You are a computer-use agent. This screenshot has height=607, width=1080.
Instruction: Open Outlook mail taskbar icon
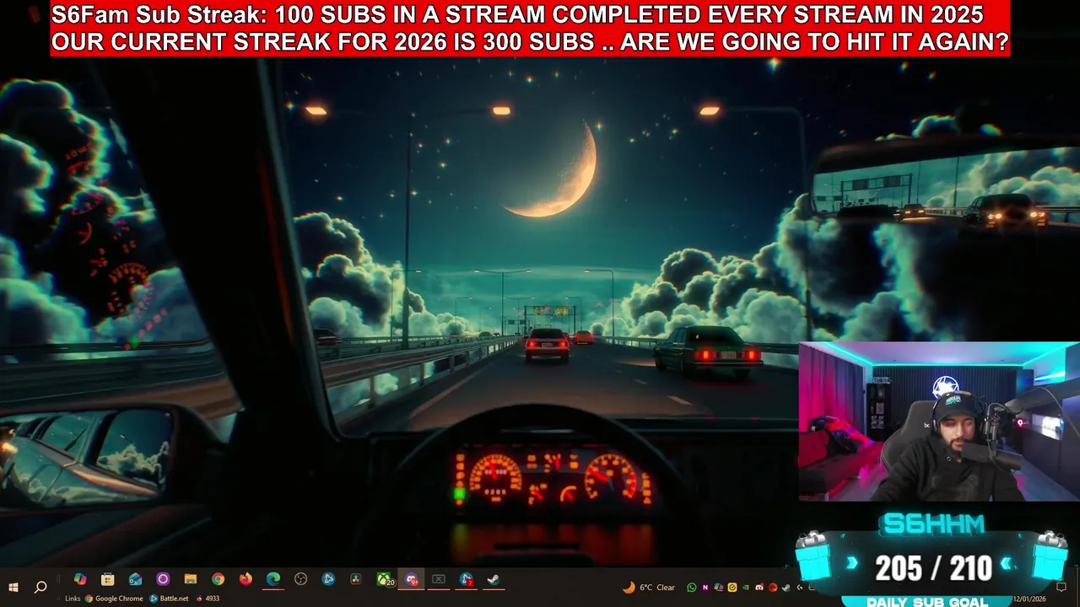tap(135, 579)
